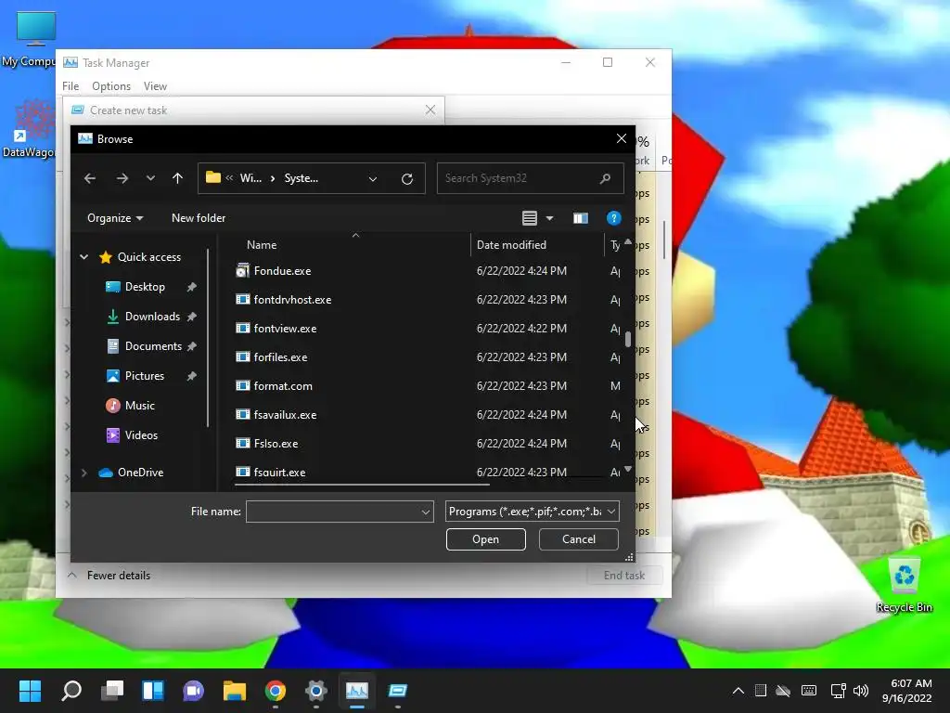
Task: Close the Browse dialog
Action: click(621, 139)
